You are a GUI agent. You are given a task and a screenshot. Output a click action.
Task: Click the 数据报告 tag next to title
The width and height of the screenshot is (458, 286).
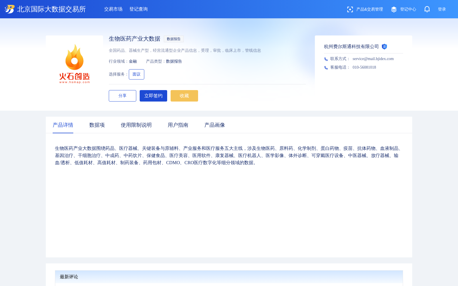click(x=174, y=39)
